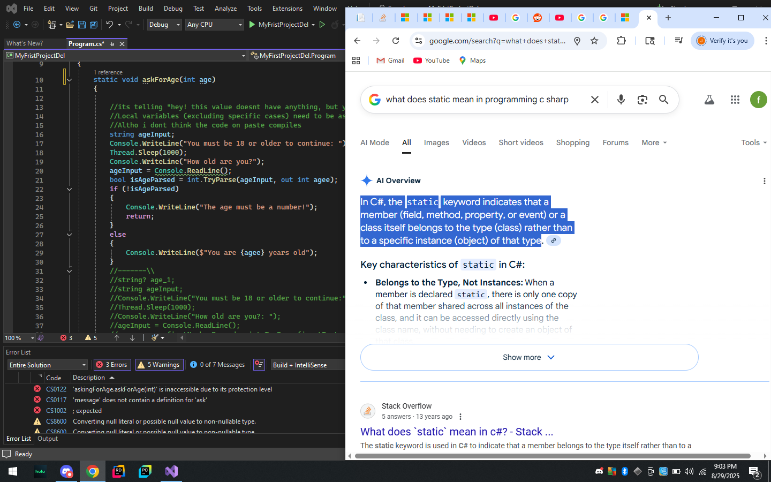The width and height of the screenshot is (771, 482).
Task: Click the Chrome location permission icon
Action: (577, 41)
